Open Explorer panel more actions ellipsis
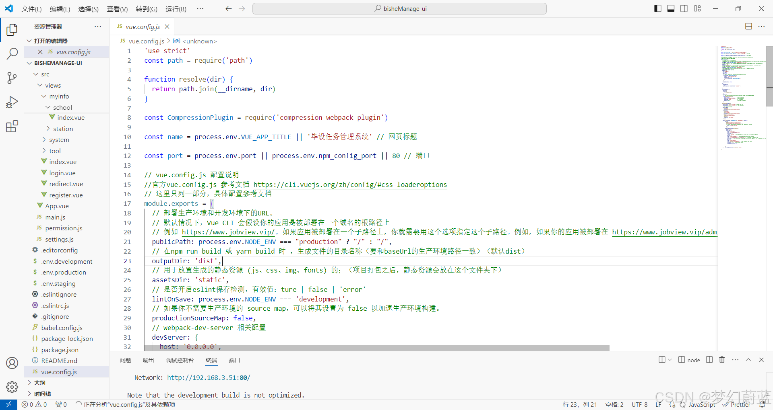 [x=98, y=27]
